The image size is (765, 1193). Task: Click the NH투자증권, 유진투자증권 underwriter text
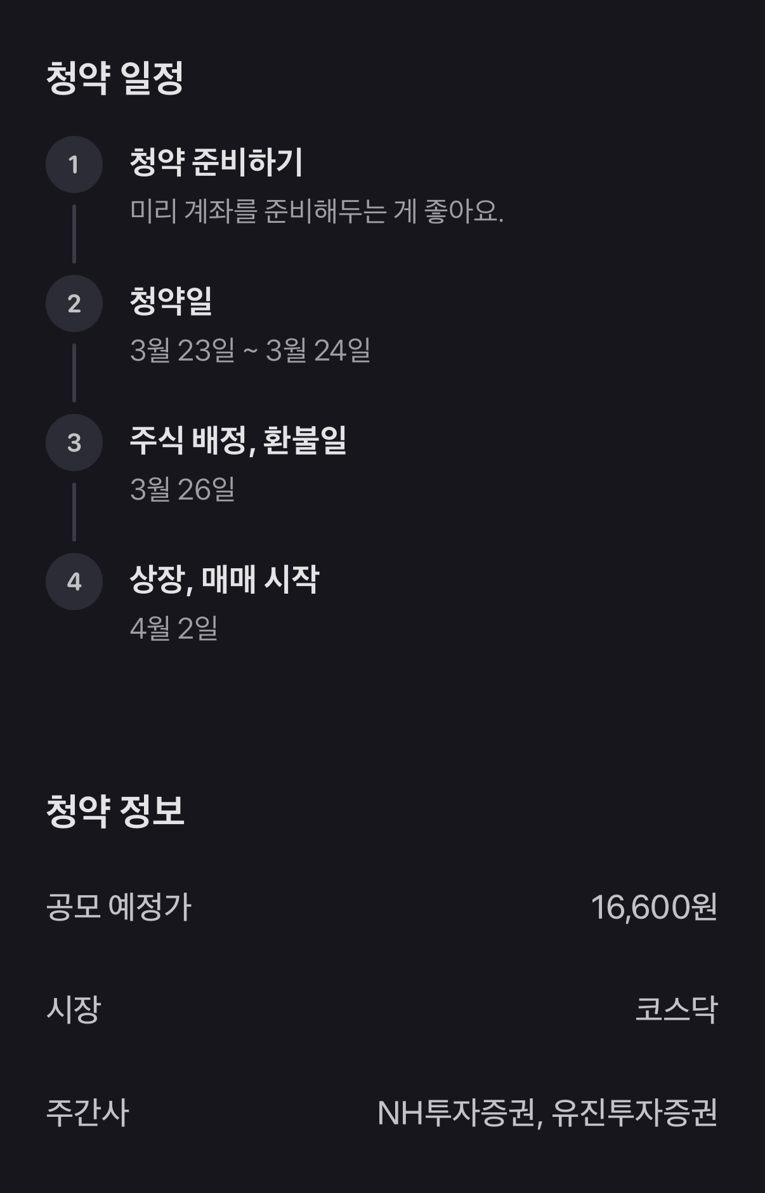tap(547, 1112)
